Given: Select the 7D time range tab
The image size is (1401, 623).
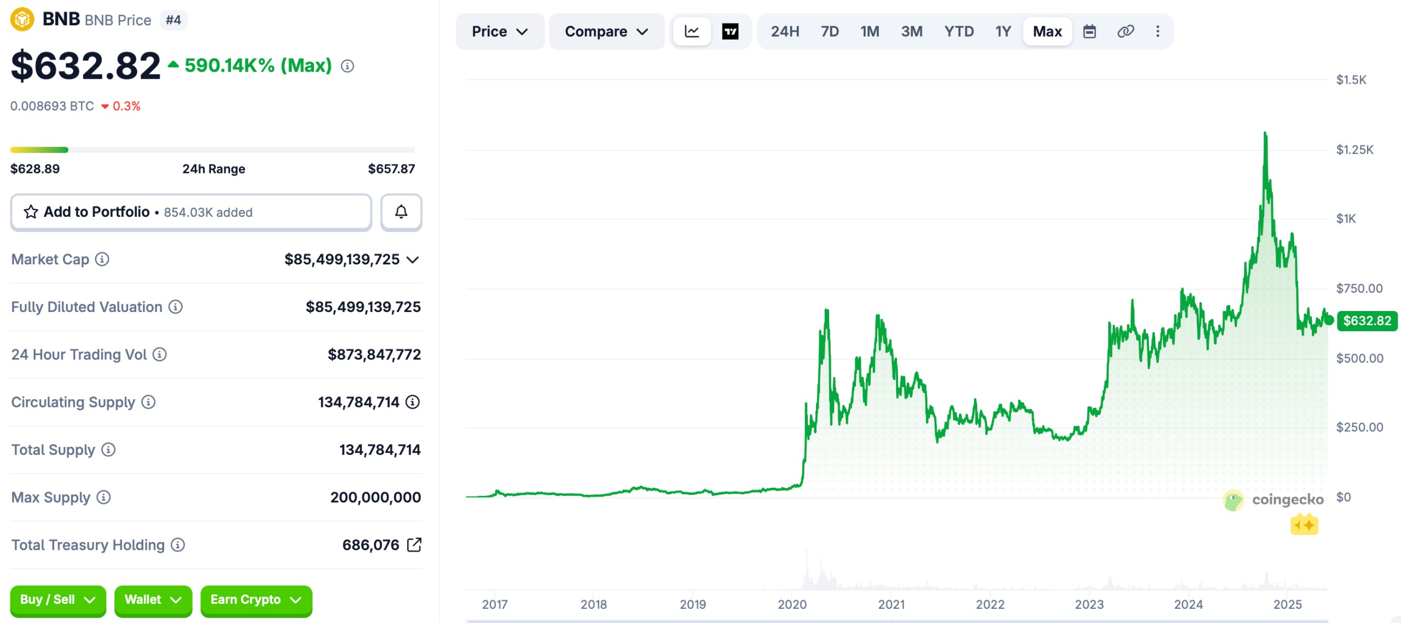Looking at the screenshot, I should click(x=830, y=31).
